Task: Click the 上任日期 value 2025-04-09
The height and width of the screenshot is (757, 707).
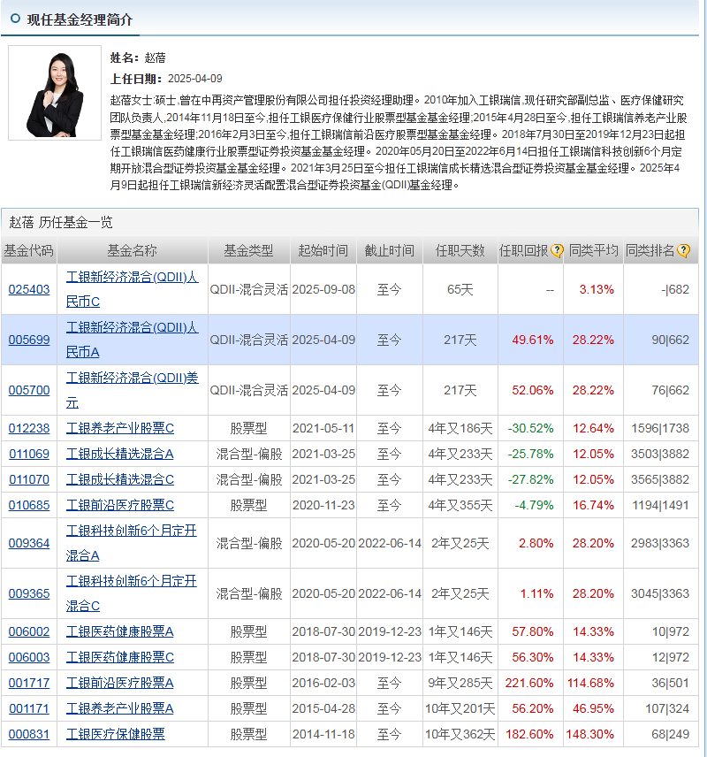Action: click(195, 79)
